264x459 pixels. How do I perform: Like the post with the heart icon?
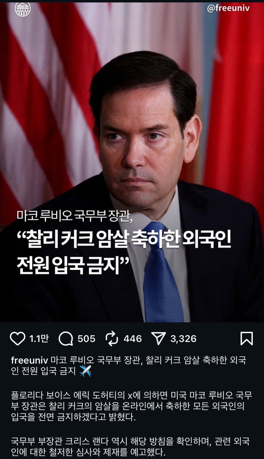click(17, 339)
